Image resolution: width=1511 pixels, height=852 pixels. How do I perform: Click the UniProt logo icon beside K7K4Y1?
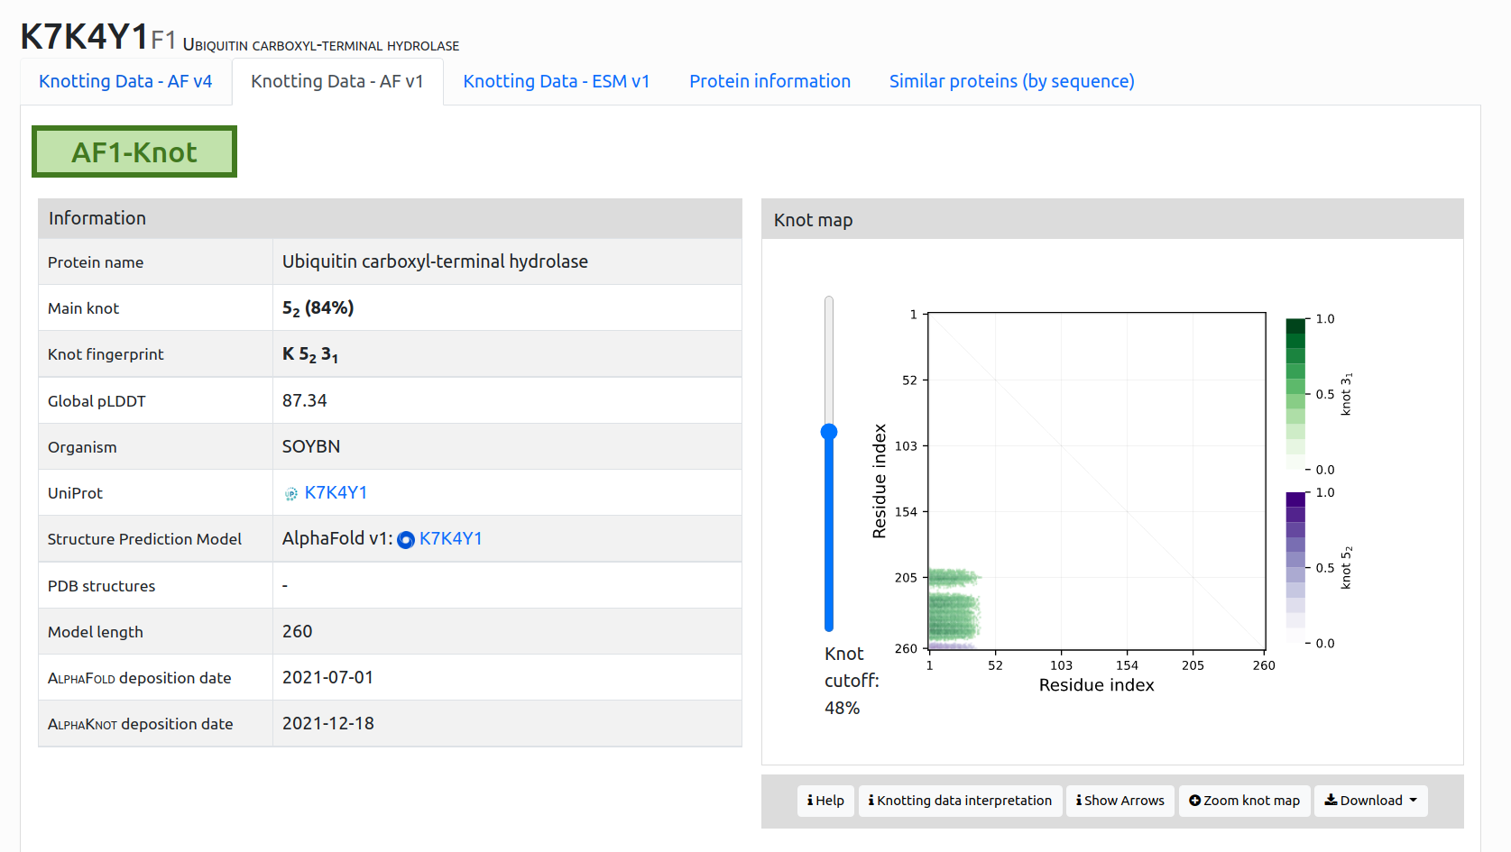(291, 494)
